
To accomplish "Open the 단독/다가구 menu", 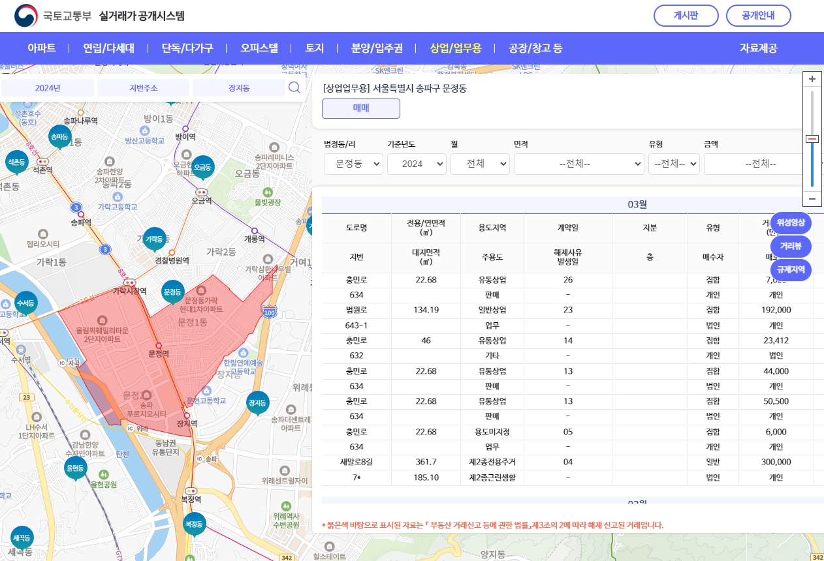I will [187, 48].
